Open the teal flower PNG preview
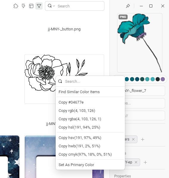 (x=140, y=43)
